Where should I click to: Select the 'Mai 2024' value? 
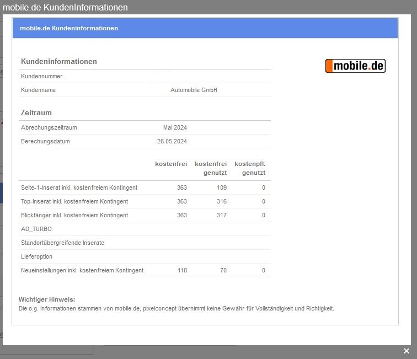pos(175,127)
